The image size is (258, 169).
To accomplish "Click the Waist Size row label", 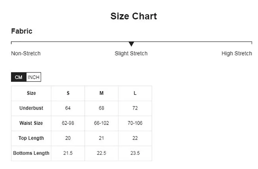I will 31,123.
